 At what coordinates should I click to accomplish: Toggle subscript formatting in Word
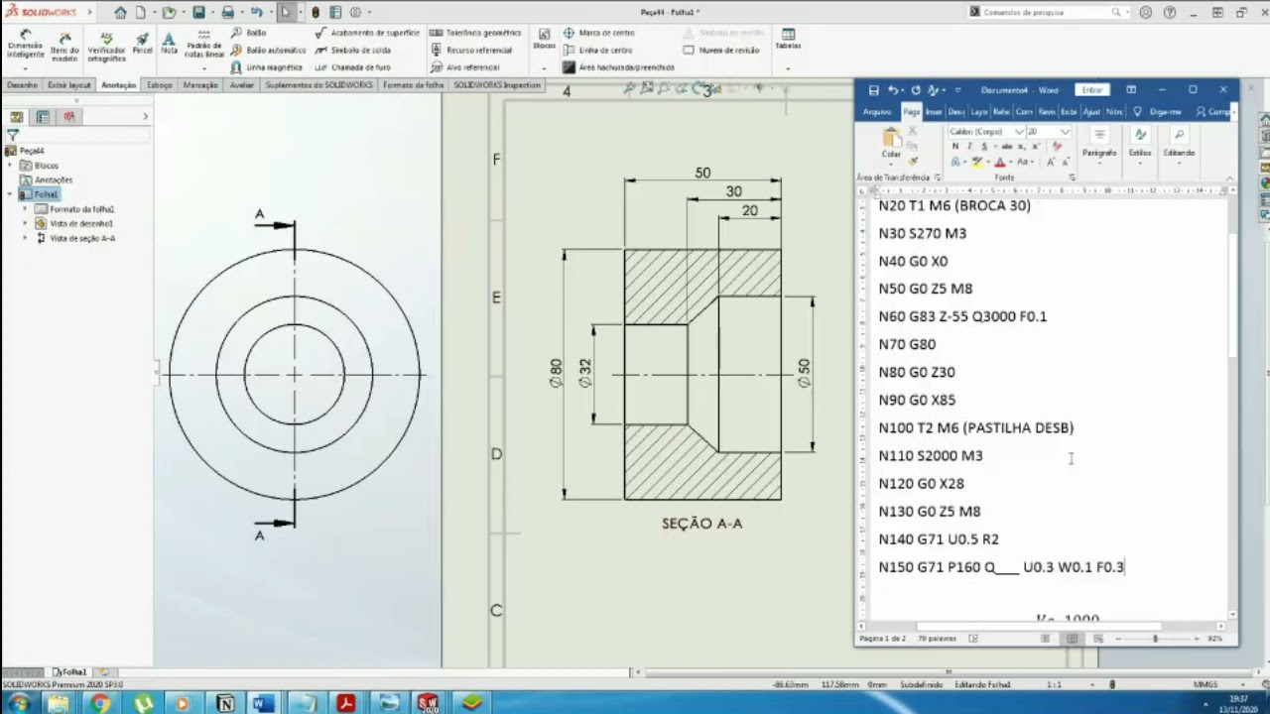pyautogui.click(x=1021, y=146)
